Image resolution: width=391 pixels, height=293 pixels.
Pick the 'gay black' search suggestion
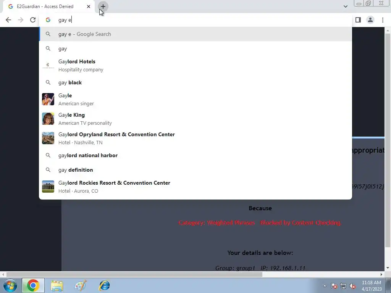(x=195, y=82)
